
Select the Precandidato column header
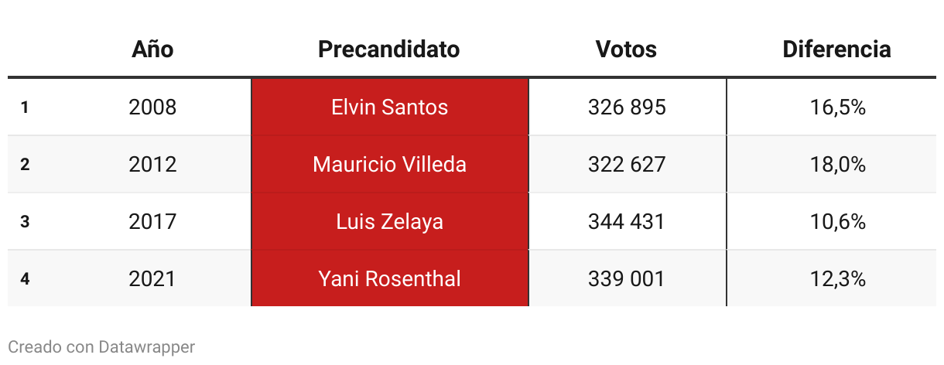pos(389,49)
